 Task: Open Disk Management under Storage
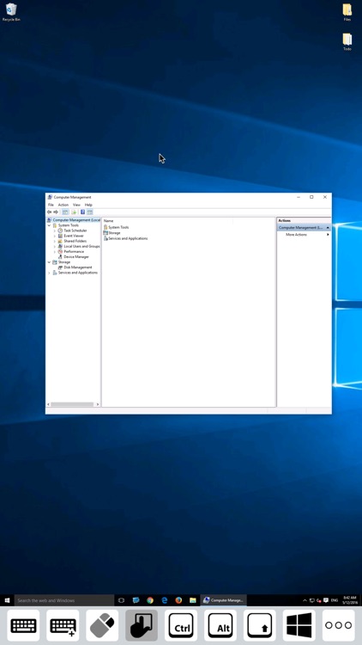(x=77, y=267)
